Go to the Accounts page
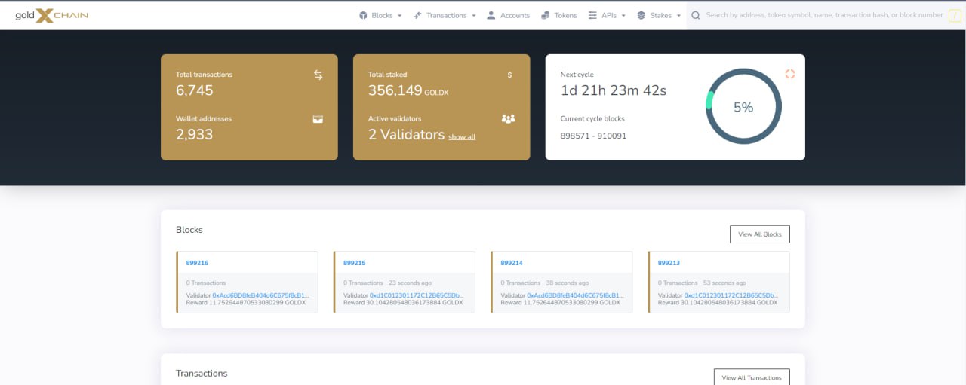Screen dimensions: 966x385 coord(508,15)
